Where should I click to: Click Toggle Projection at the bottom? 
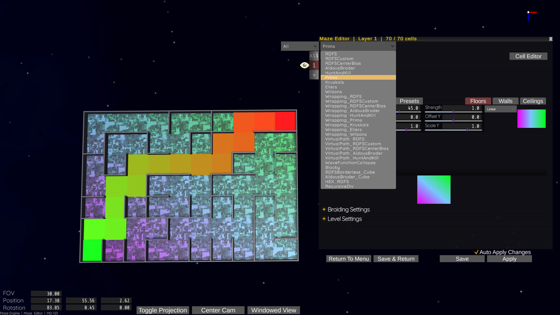coord(162,310)
